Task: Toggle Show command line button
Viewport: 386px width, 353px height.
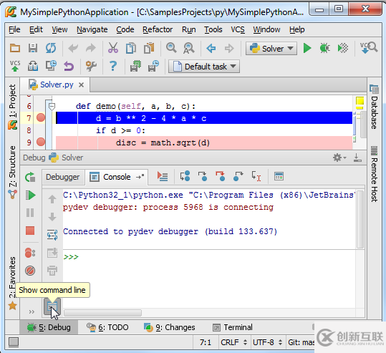Action: (52, 306)
